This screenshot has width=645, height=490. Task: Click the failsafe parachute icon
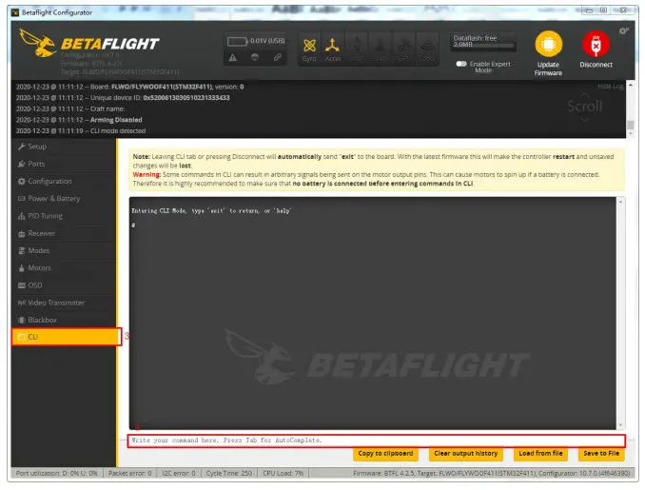(255, 57)
